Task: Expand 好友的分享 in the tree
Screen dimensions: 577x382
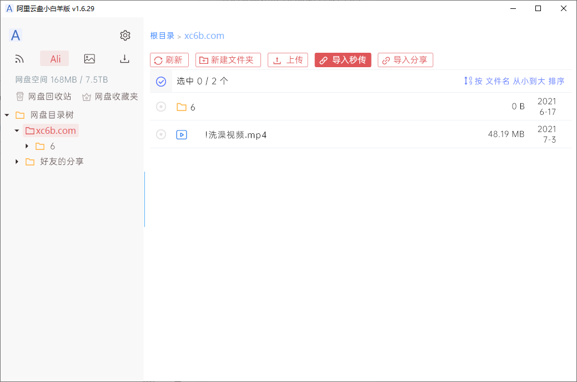Action: 16,162
